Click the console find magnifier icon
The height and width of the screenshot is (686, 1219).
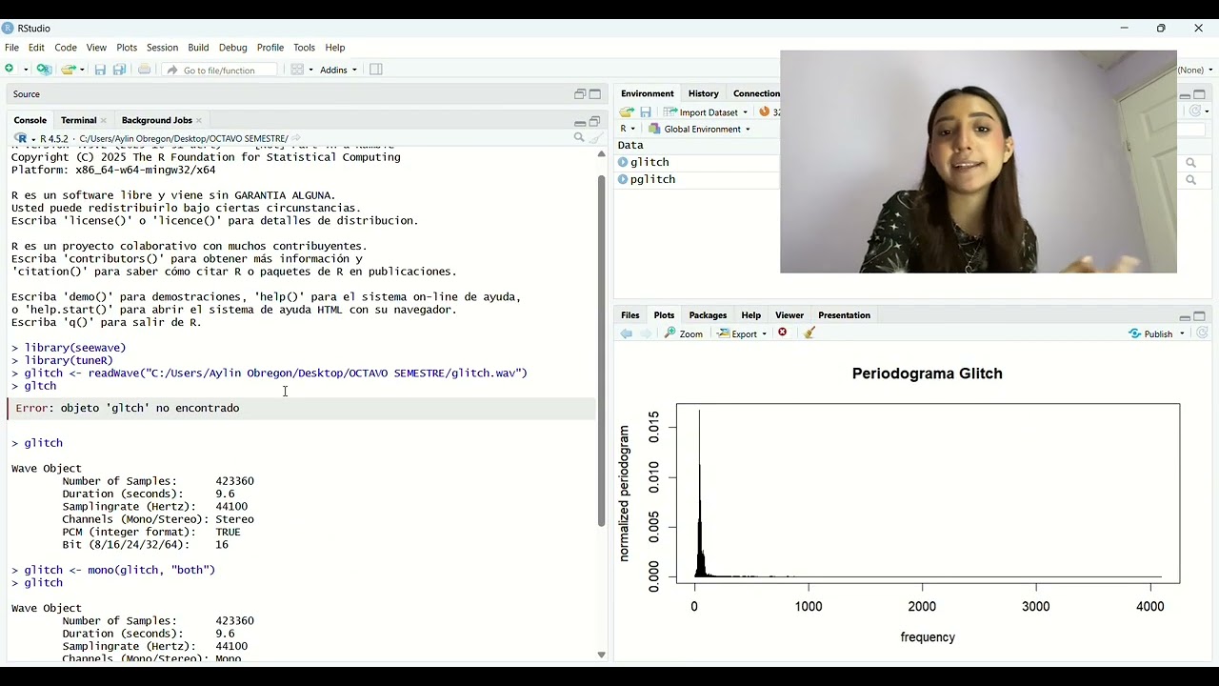(x=578, y=138)
